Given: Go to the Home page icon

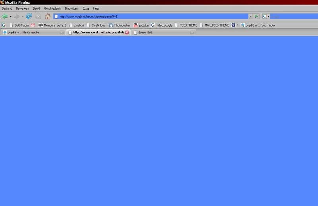Looking at the screenshot, I should [48, 17].
